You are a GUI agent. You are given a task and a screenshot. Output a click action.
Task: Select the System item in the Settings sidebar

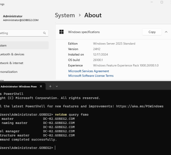coord(24,46)
